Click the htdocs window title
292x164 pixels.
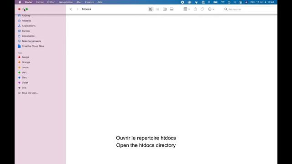(86, 9)
